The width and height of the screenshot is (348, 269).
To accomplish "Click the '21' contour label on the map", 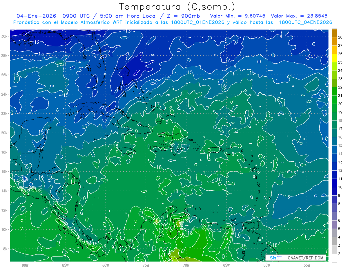I will pyautogui.click(x=163, y=255).
